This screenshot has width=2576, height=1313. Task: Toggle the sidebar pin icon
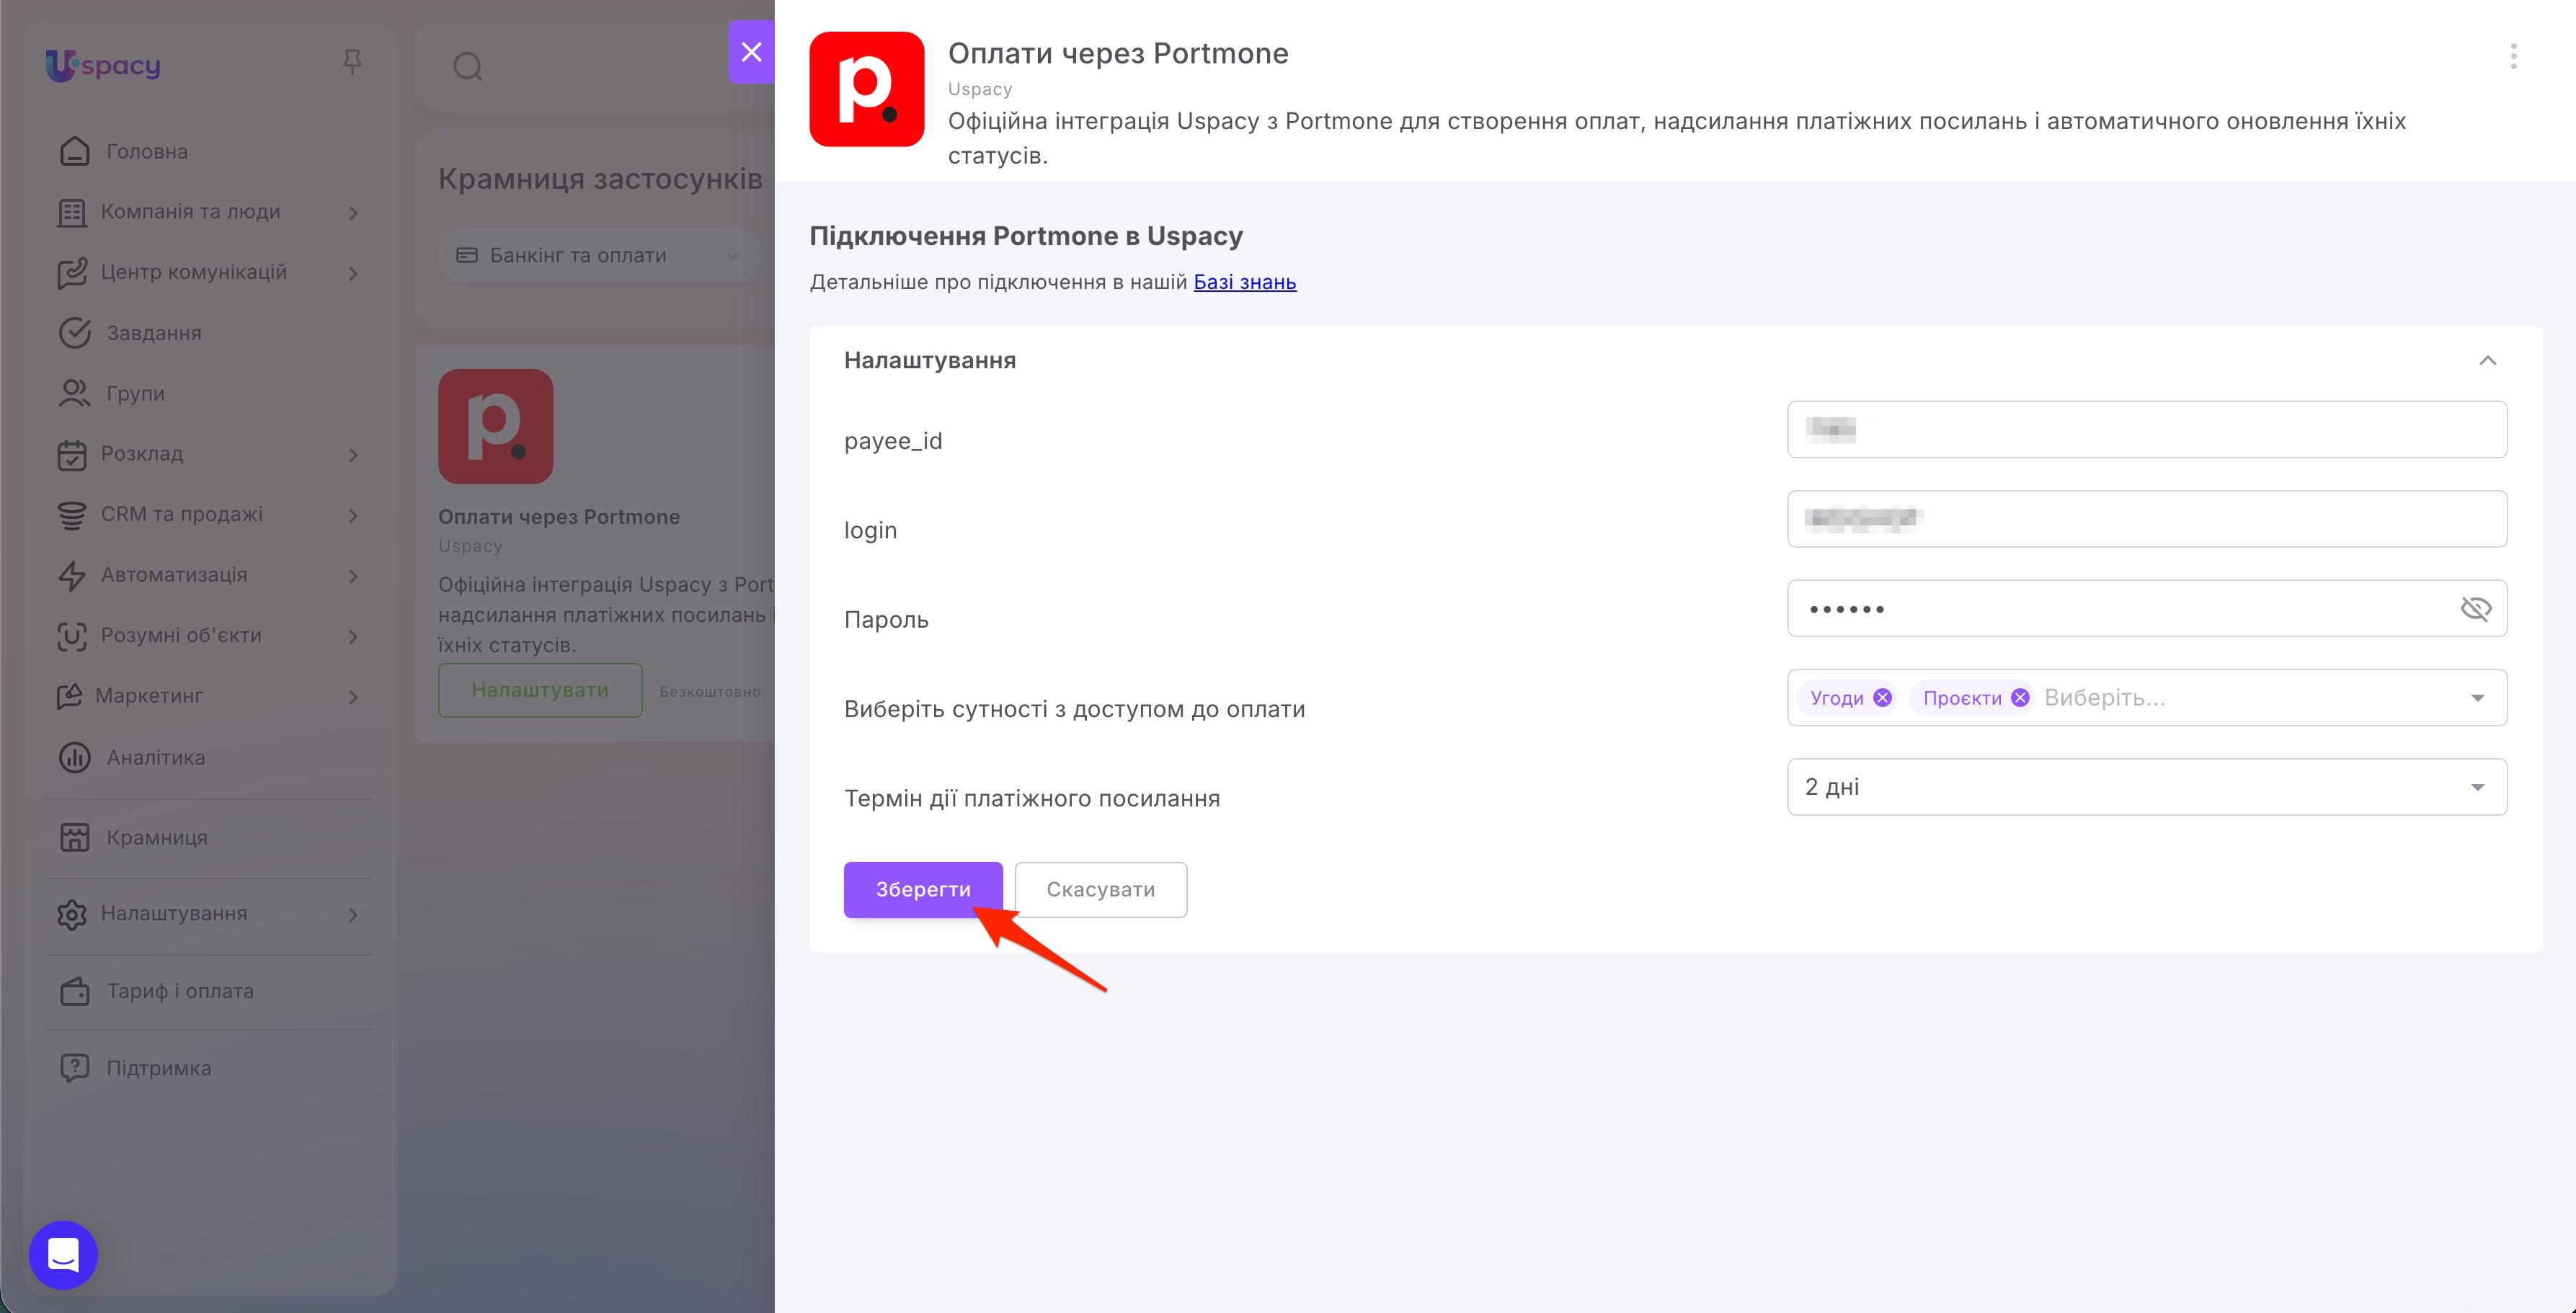point(352,62)
